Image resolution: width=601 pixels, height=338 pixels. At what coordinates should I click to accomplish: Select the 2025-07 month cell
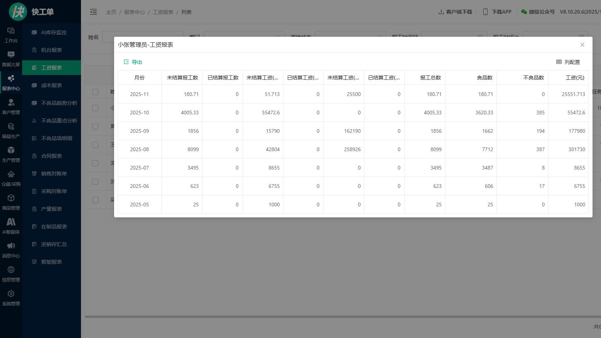tap(139, 168)
